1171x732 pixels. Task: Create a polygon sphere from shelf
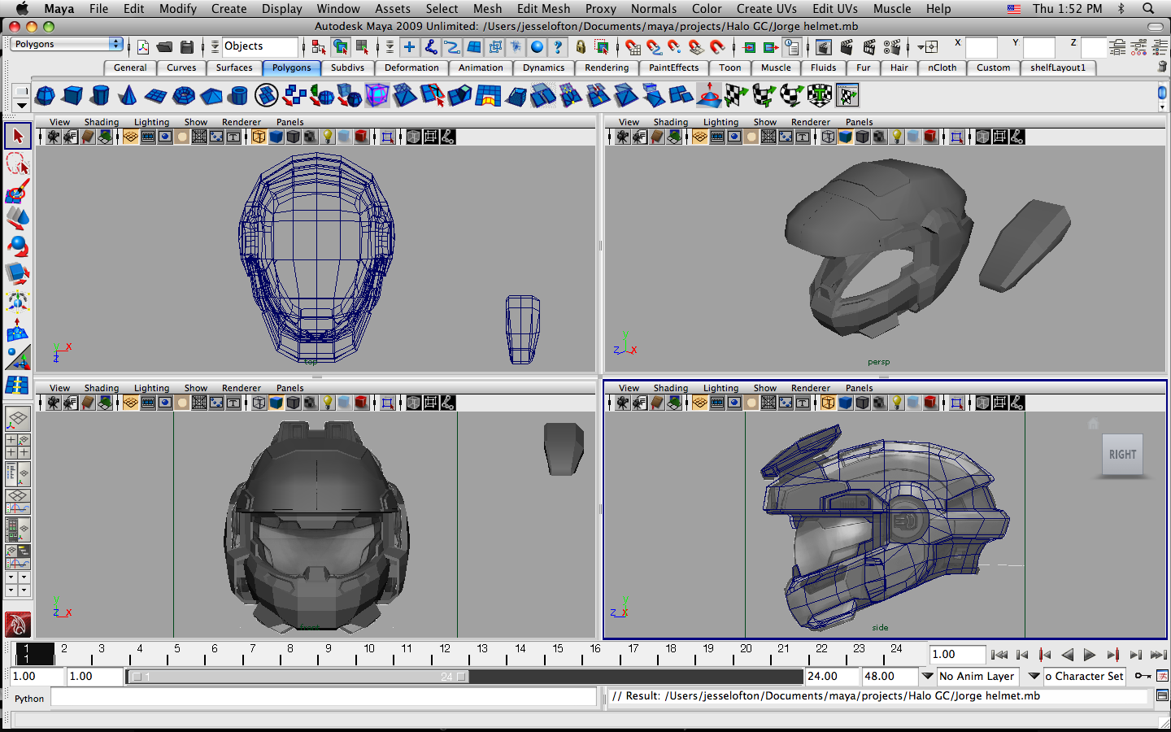click(x=46, y=96)
